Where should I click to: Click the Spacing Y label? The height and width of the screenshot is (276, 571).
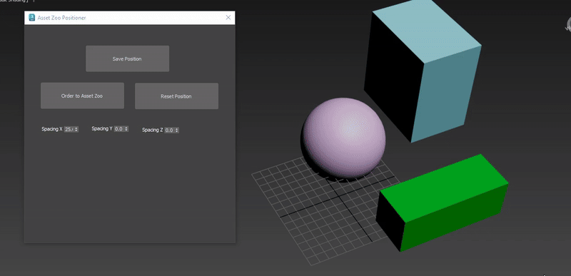point(102,128)
